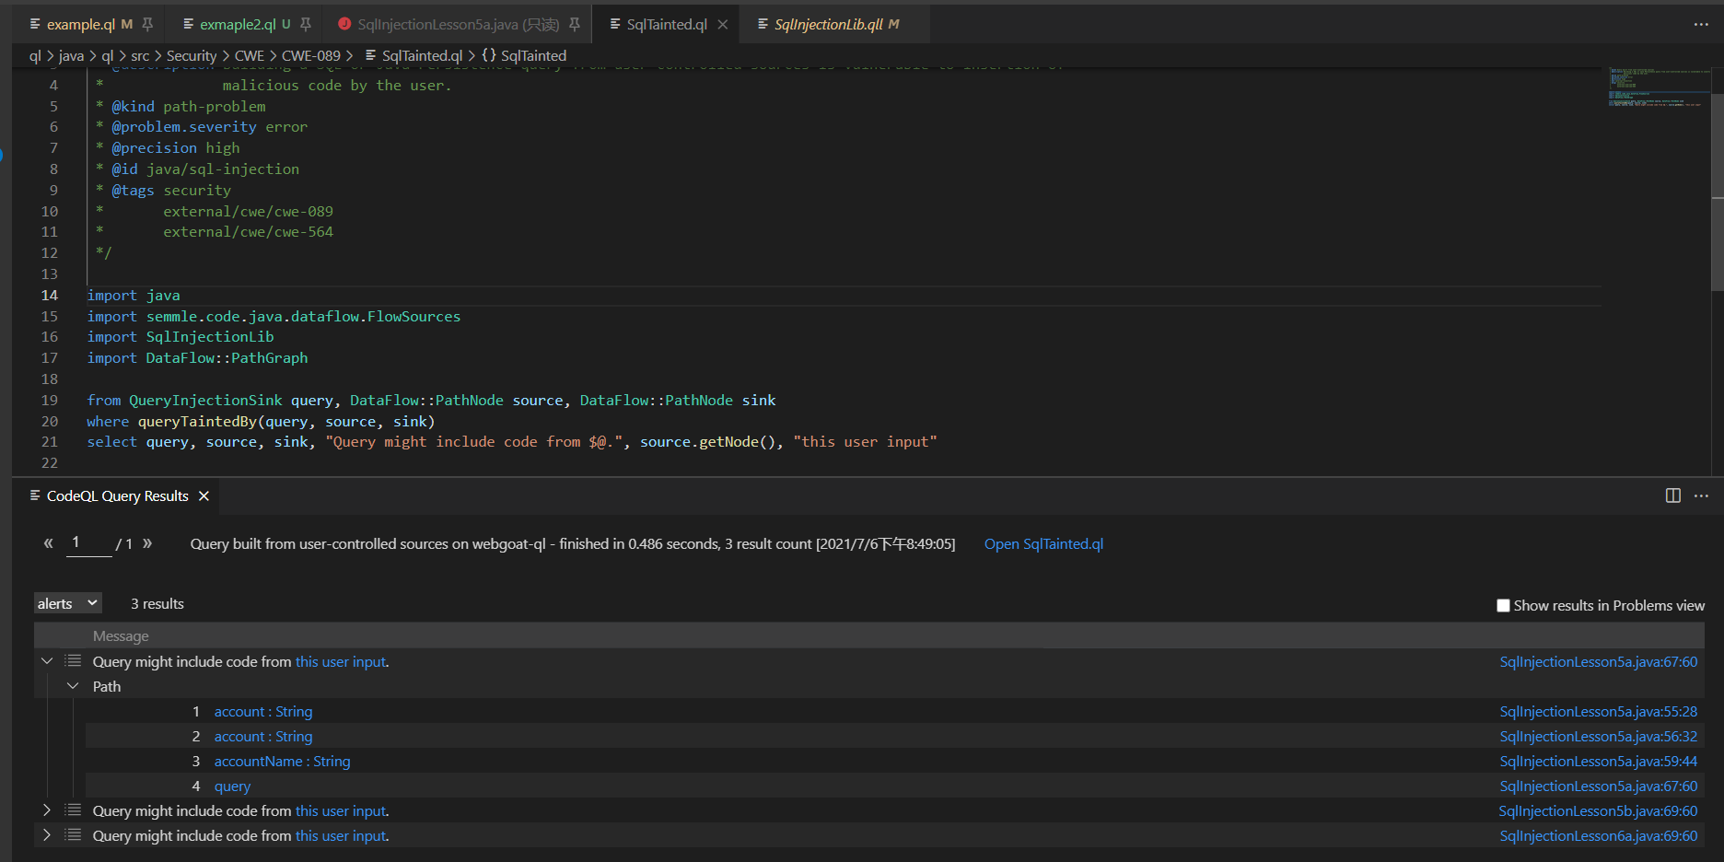Click the Message column header
This screenshot has width=1724, height=862.
click(x=121, y=635)
